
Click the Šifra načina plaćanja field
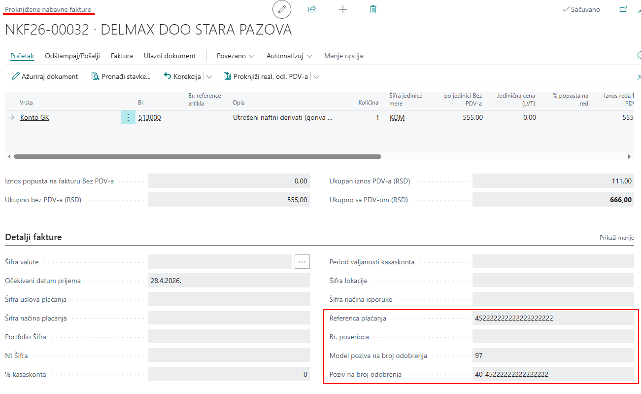click(229, 318)
